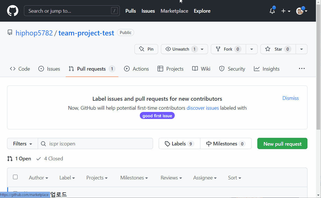Open the Actions tab

136,69
